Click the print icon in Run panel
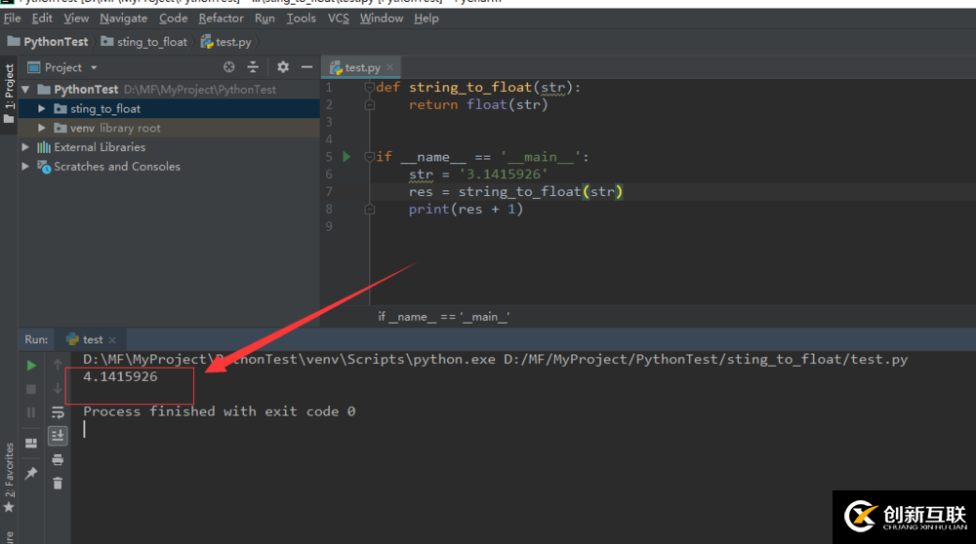Image resolution: width=976 pixels, height=544 pixels. [x=58, y=460]
